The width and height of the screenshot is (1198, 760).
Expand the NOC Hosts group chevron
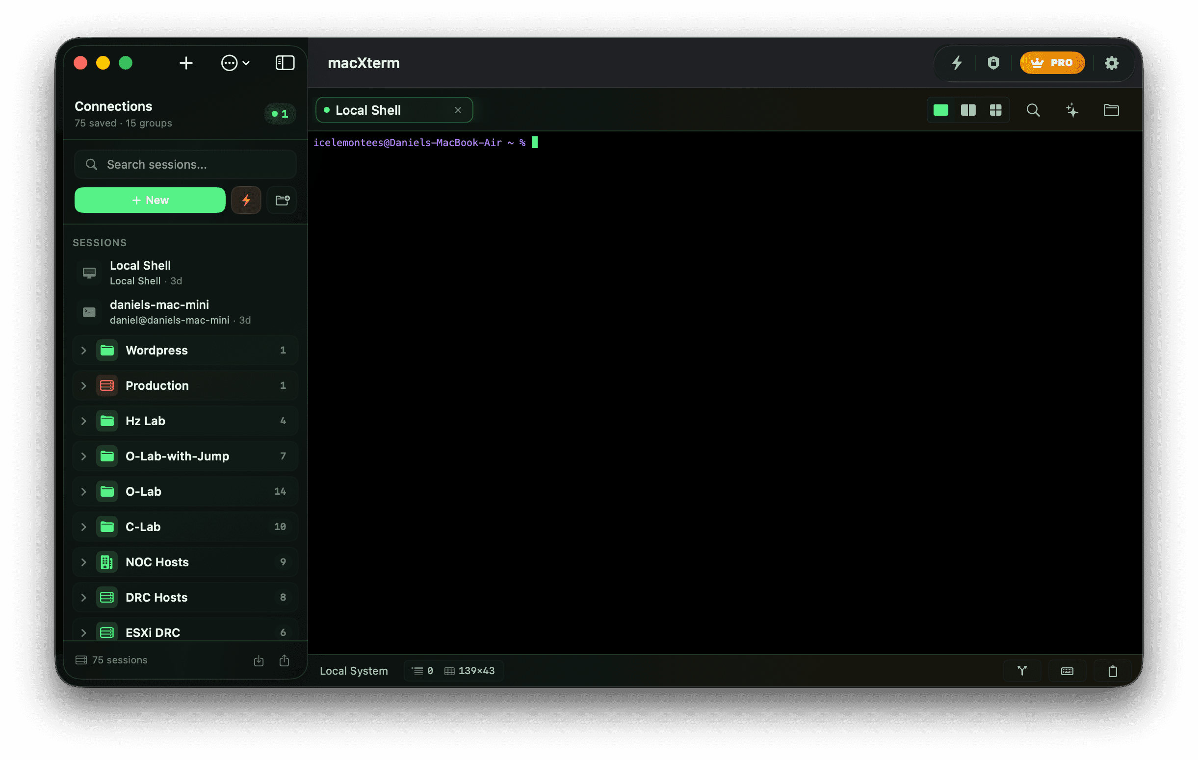click(83, 562)
